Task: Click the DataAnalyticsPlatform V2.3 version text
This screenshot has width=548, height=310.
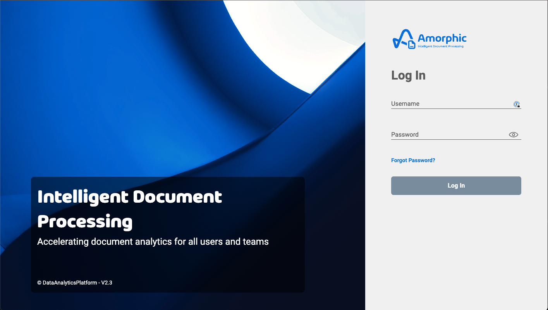Action: [74, 282]
